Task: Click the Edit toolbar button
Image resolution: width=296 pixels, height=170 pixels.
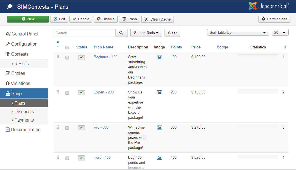Action: [59, 19]
